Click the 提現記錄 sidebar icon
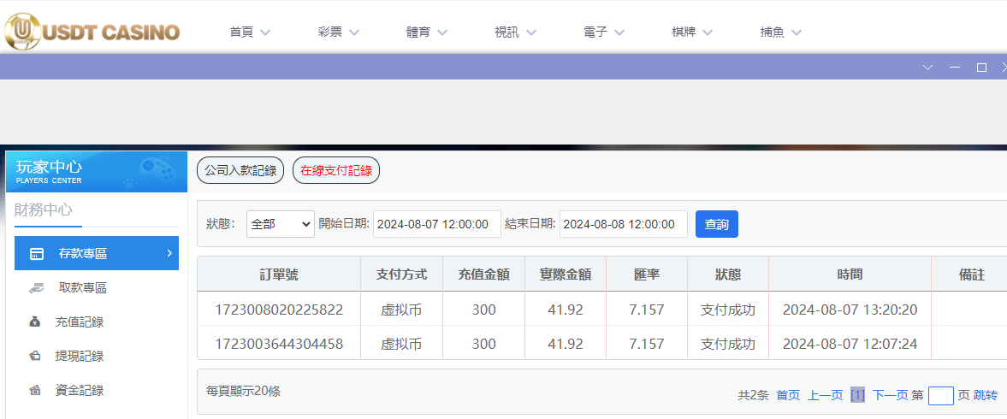This screenshot has width=1007, height=419. tap(35, 357)
